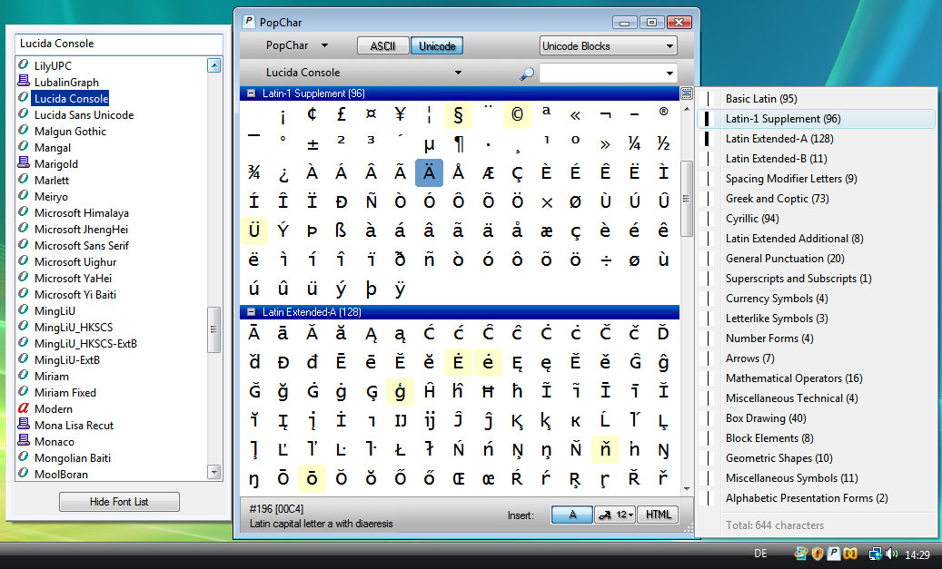Click the character table scroll down arrow
The image size is (942, 569).
[686, 489]
